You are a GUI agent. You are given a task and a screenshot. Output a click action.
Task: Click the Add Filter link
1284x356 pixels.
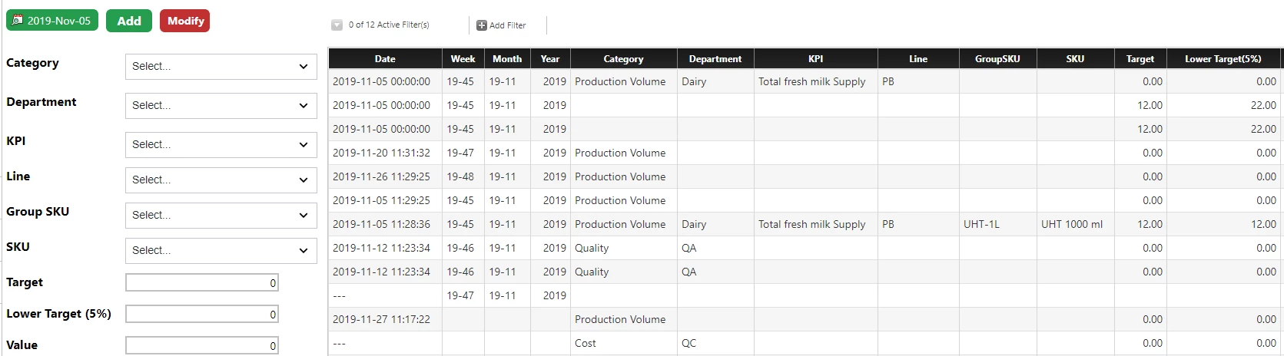coord(508,25)
